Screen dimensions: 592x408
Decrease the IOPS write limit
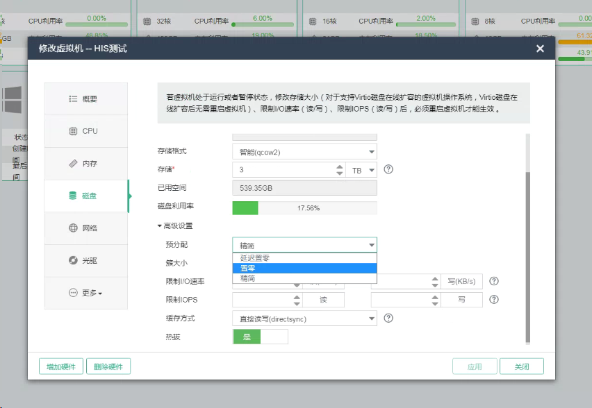tap(435, 303)
